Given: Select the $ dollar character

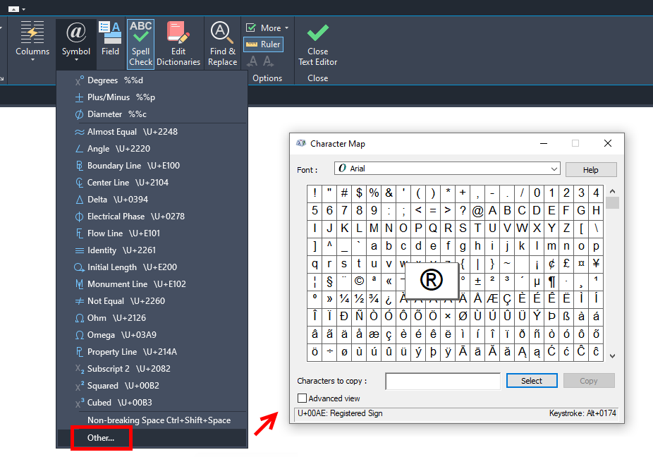Looking at the screenshot, I should coord(359,193).
